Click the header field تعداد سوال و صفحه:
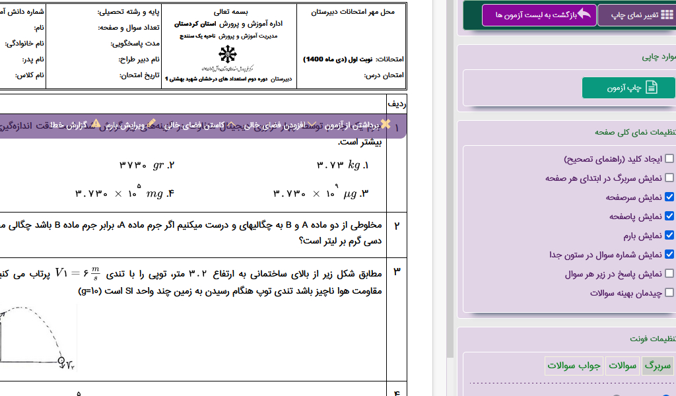This screenshot has height=396, width=676. [129, 28]
